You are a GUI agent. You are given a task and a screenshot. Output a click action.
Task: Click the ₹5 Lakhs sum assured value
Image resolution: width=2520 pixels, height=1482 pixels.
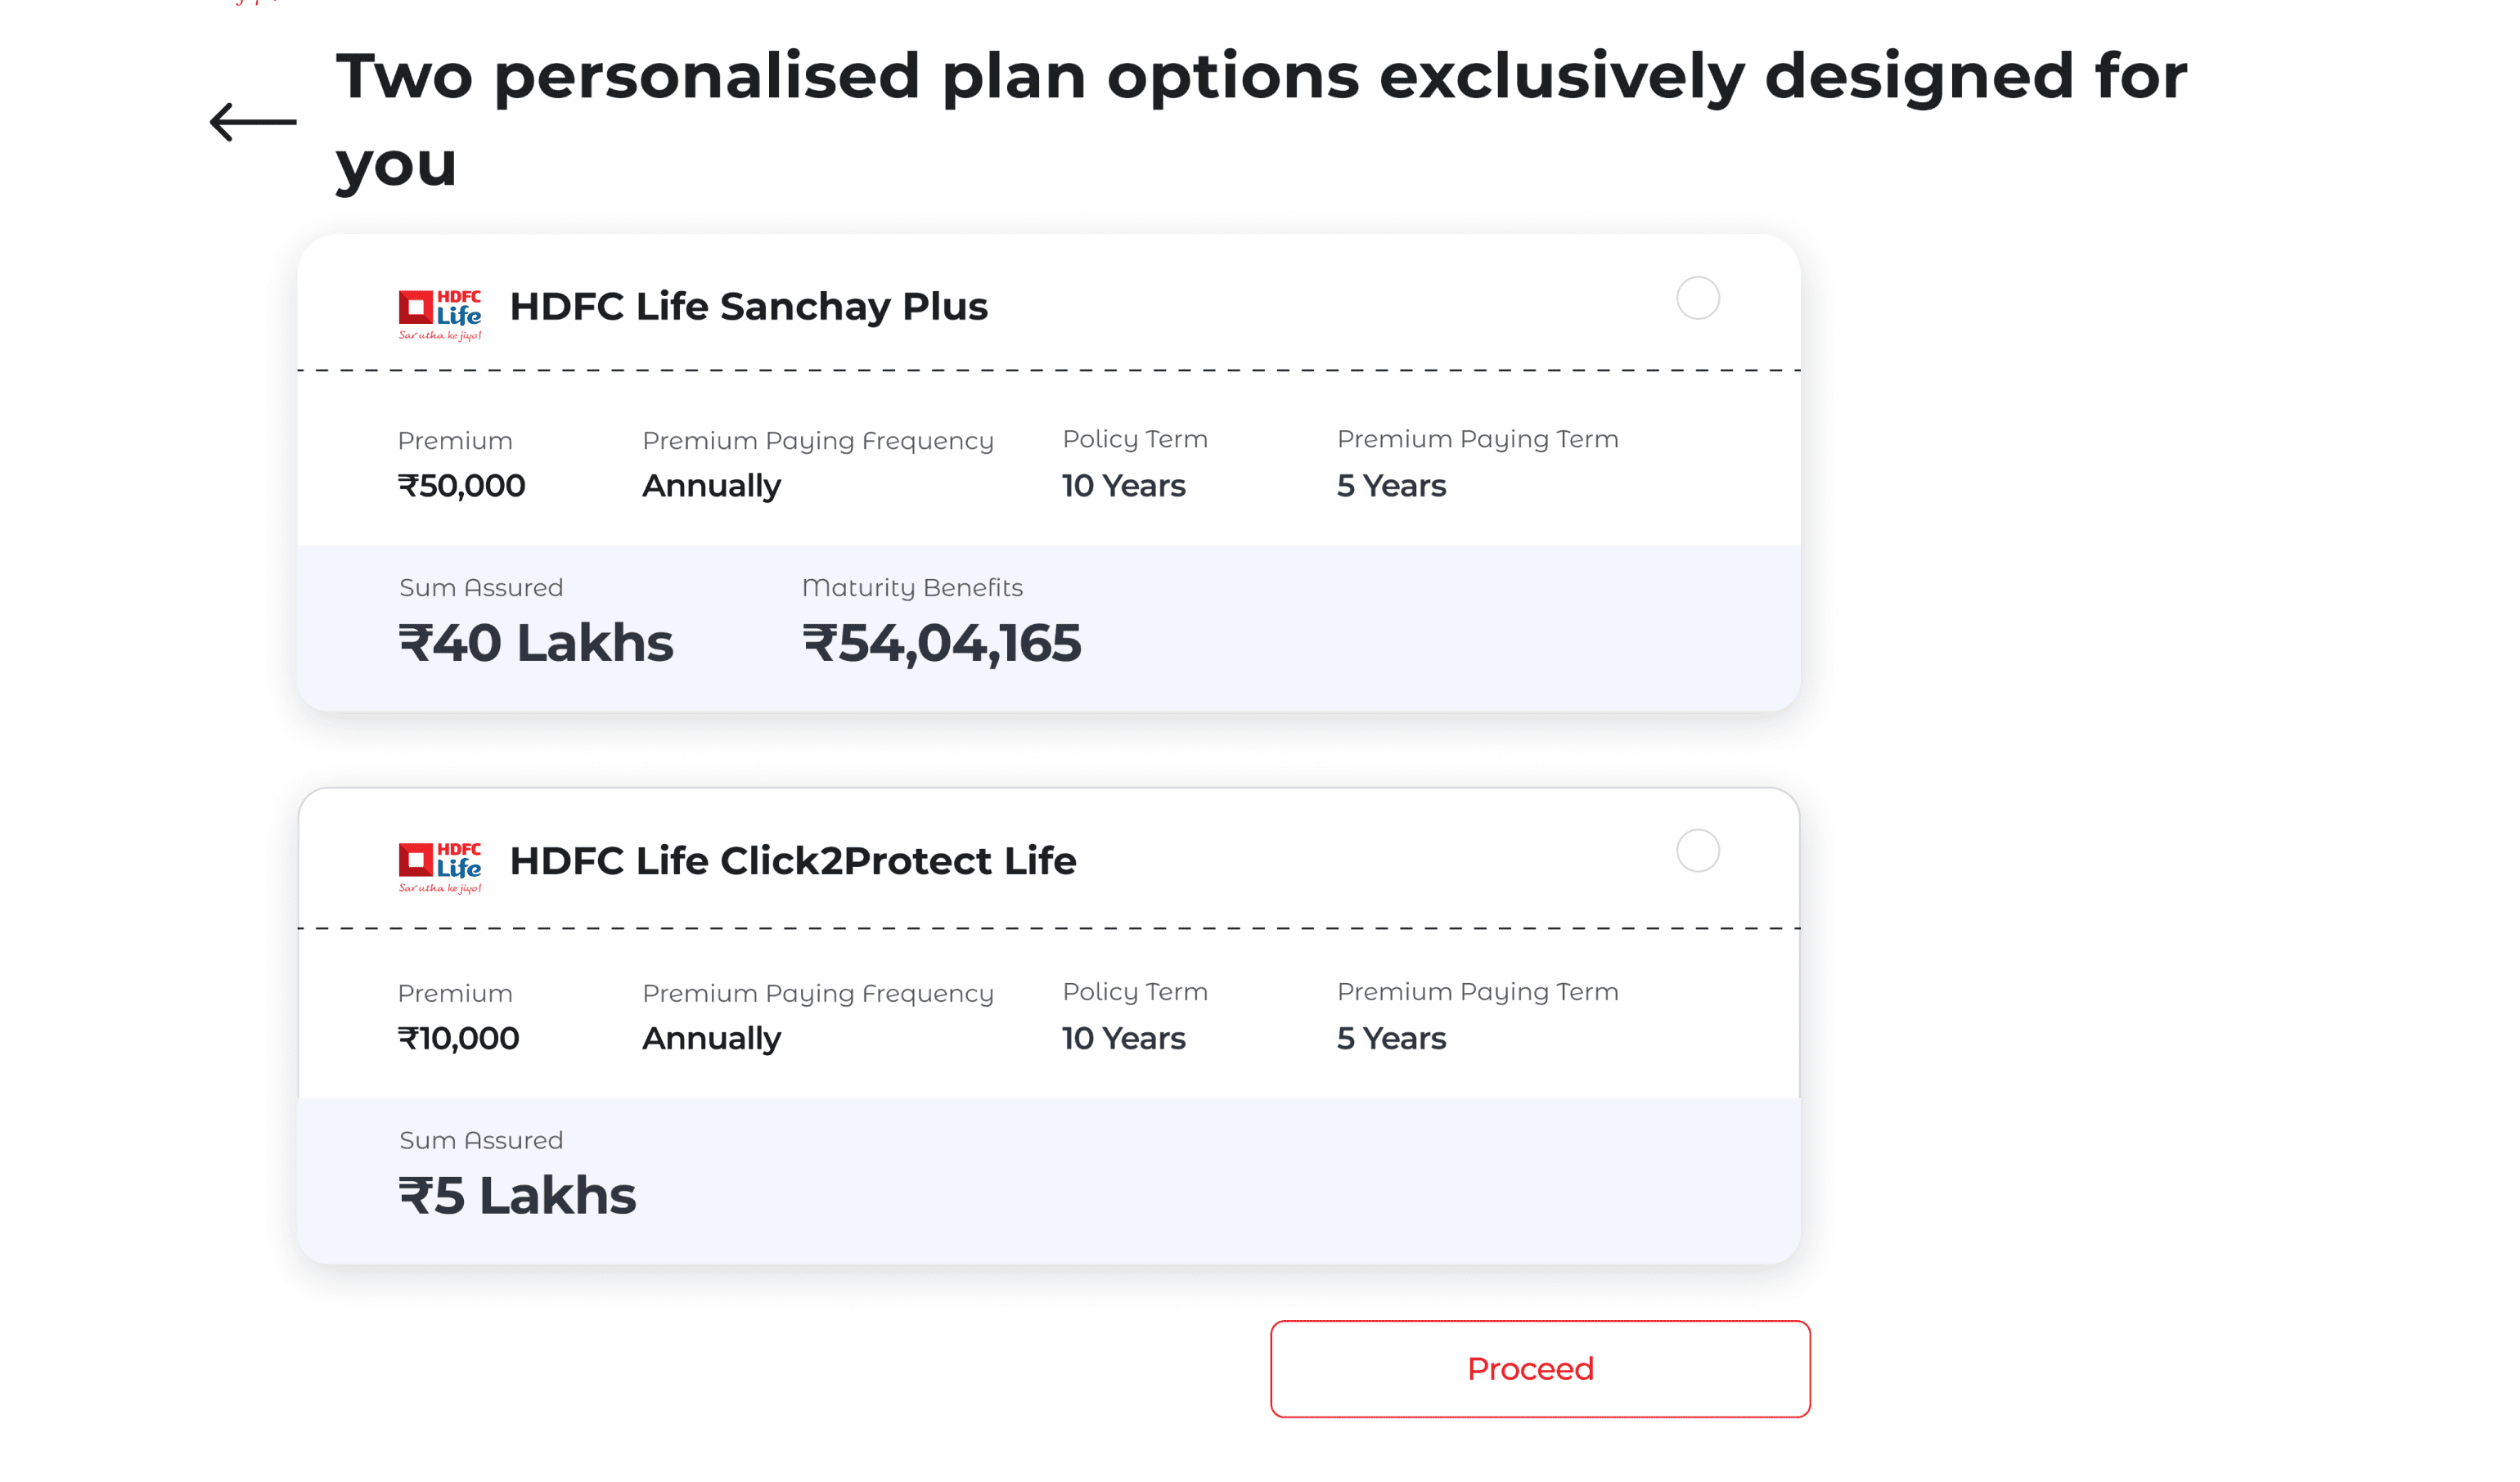(x=517, y=1195)
